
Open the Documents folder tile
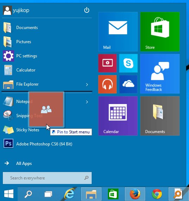click(x=160, y=116)
